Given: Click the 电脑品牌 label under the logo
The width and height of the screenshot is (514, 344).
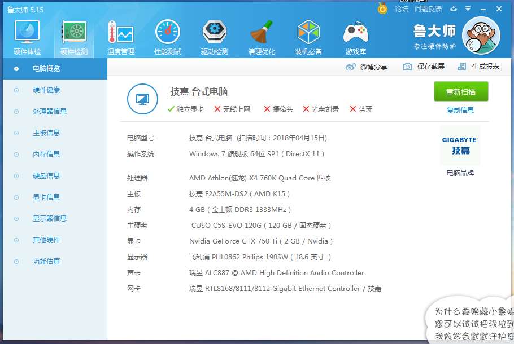Looking at the screenshot, I should pos(460,173).
